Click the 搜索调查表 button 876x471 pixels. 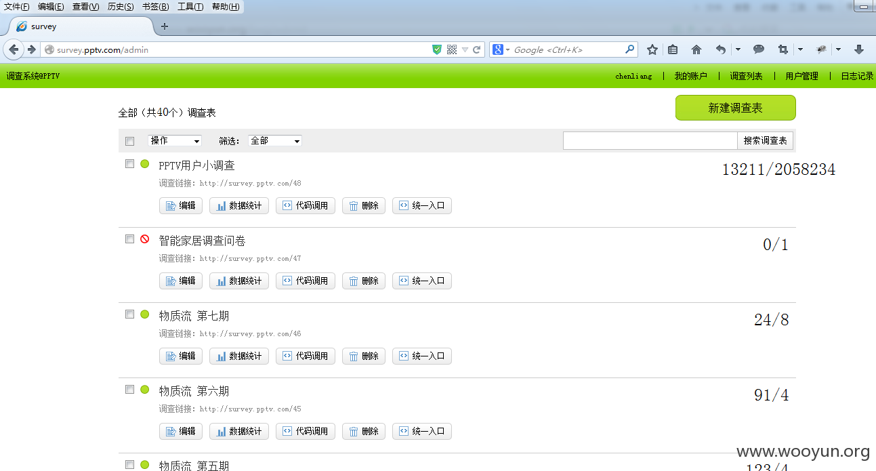pos(765,140)
